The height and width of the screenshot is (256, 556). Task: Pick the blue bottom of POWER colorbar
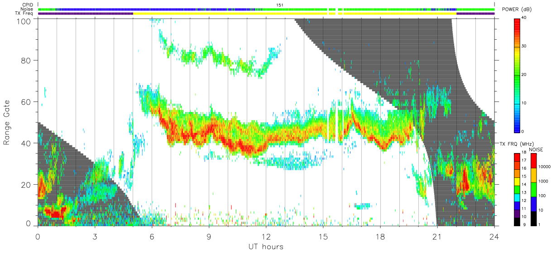(517, 126)
